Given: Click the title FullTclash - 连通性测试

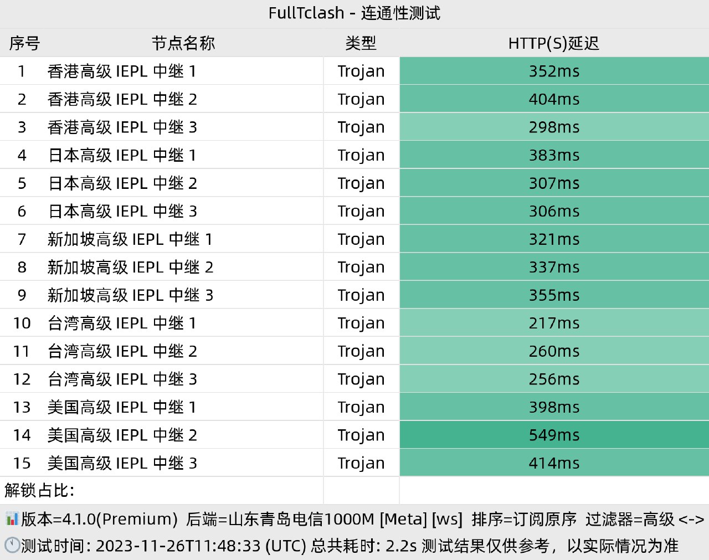Looking at the screenshot, I should pyautogui.click(x=354, y=13).
